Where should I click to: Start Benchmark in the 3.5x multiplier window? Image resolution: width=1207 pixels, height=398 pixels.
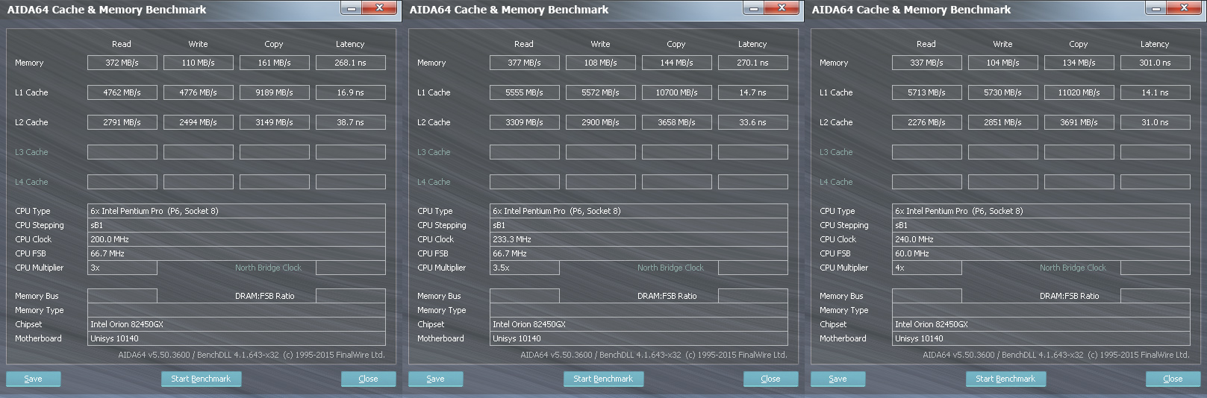[x=603, y=379]
